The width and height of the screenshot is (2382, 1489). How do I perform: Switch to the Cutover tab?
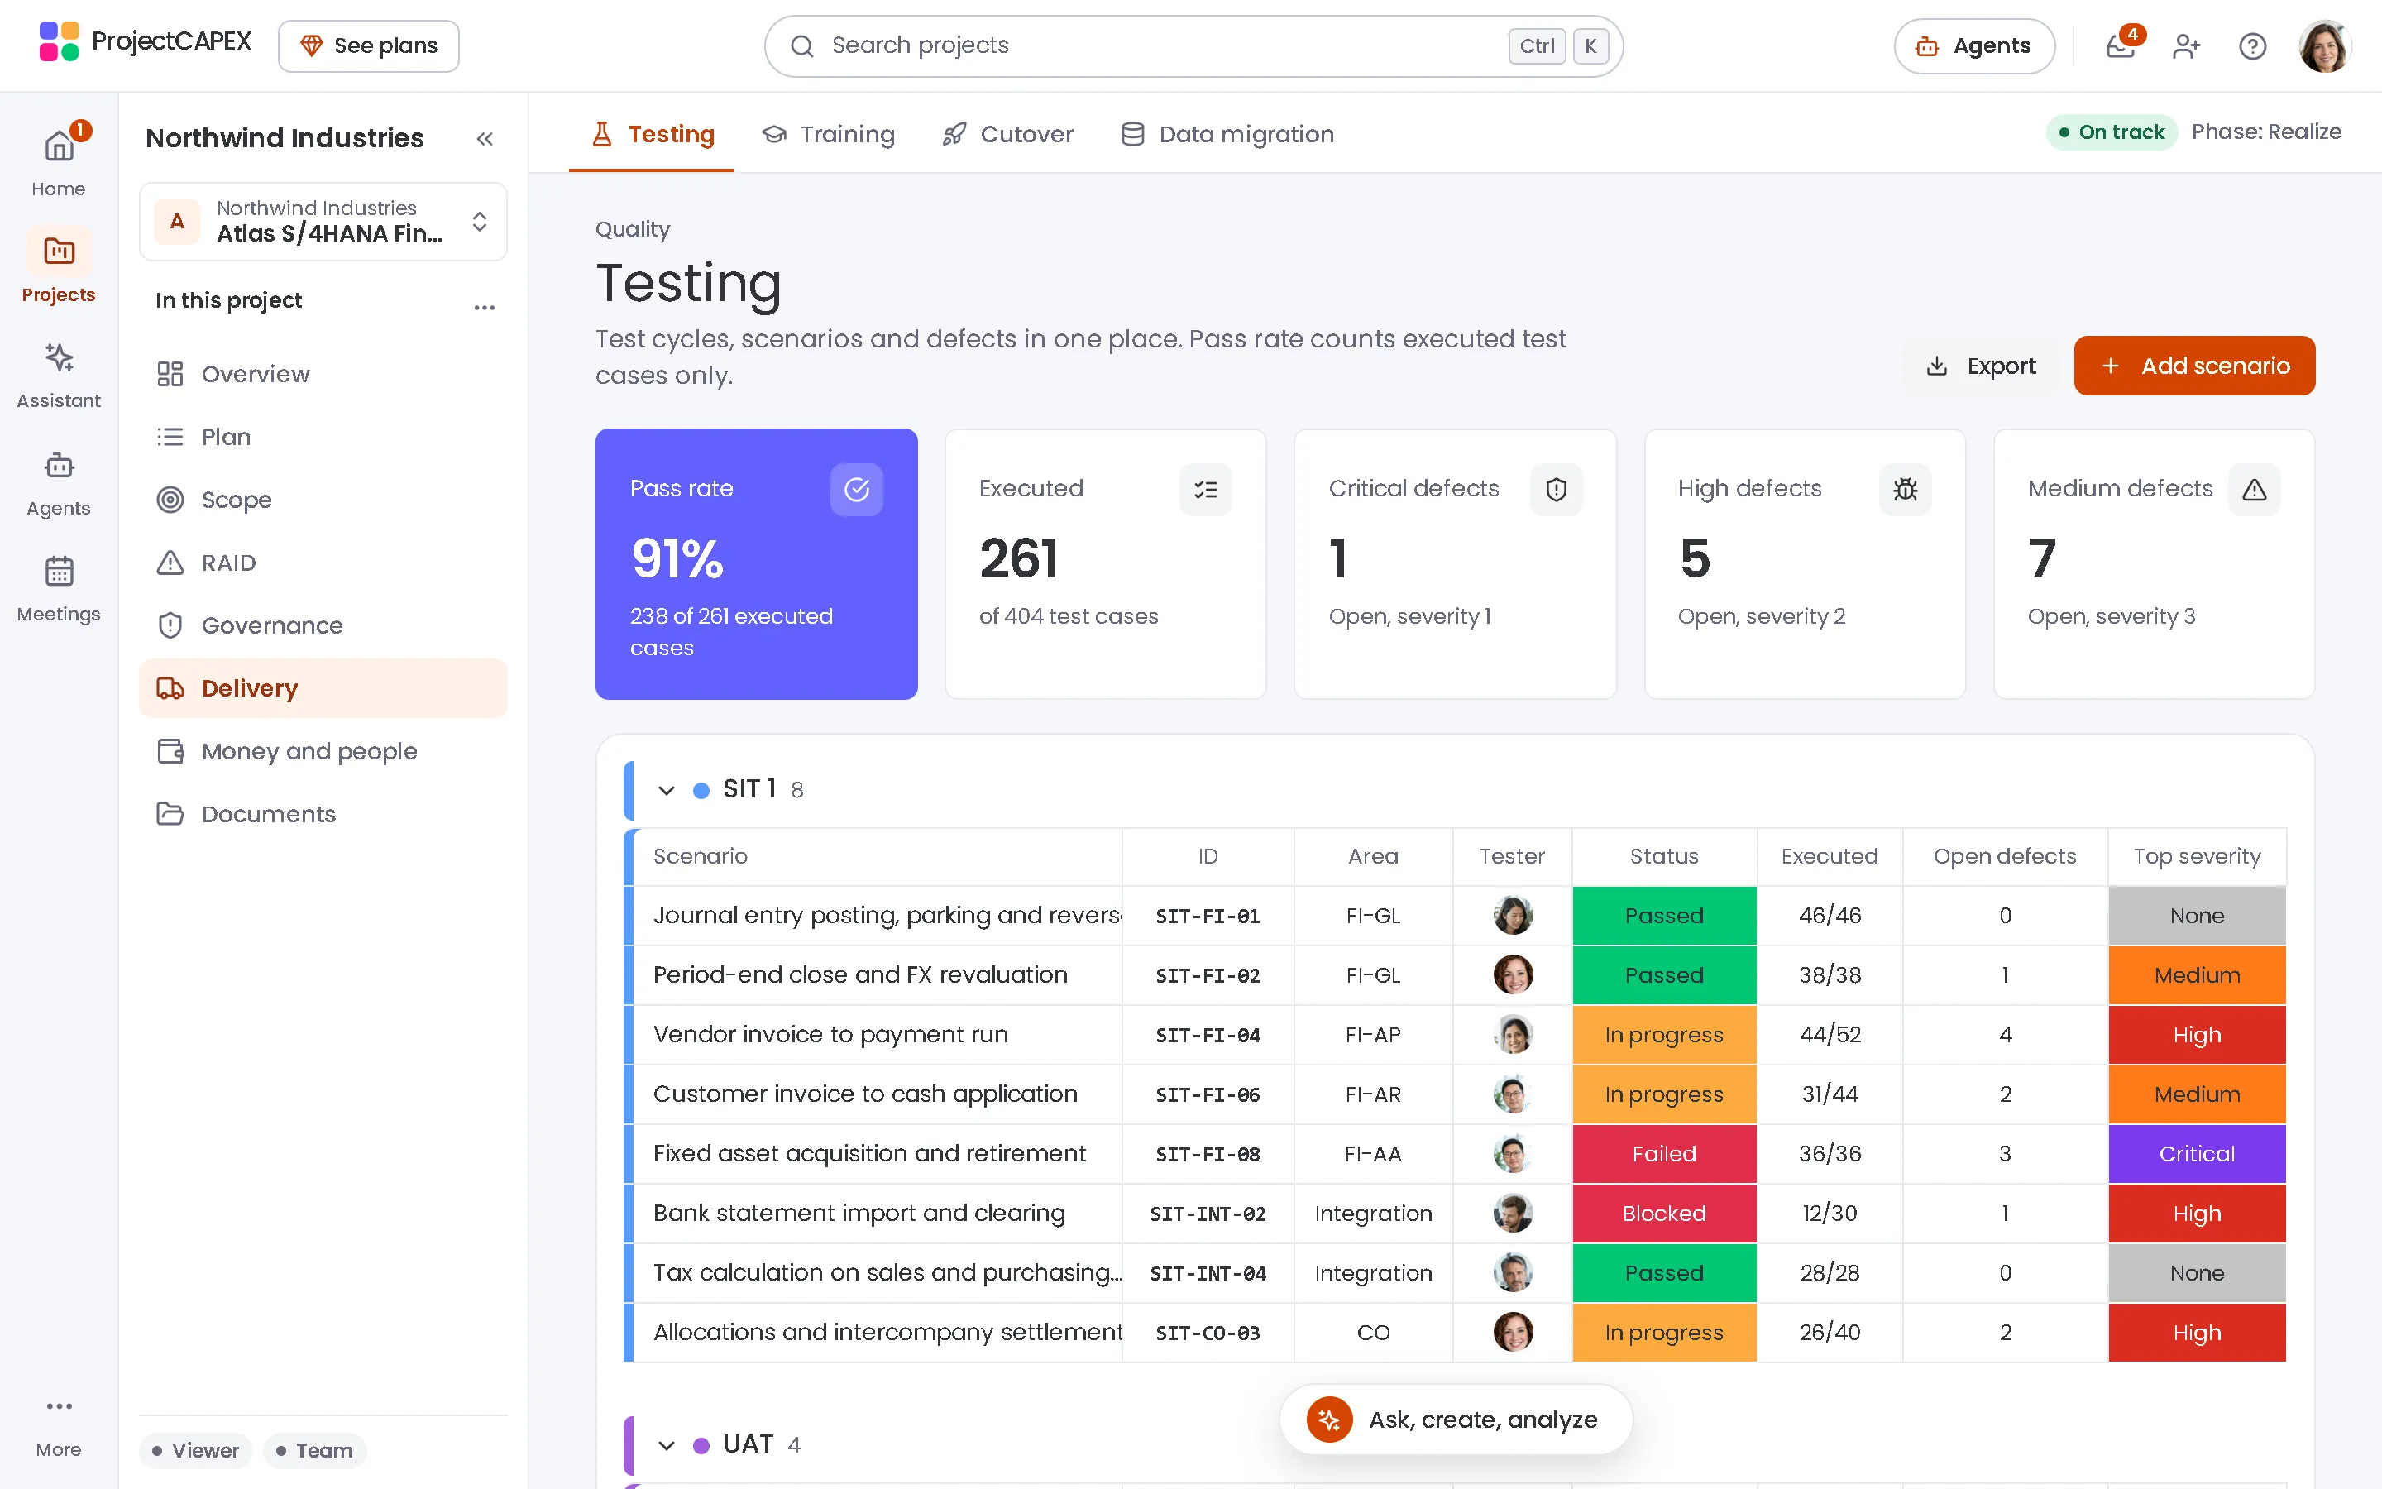[x=1007, y=134]
